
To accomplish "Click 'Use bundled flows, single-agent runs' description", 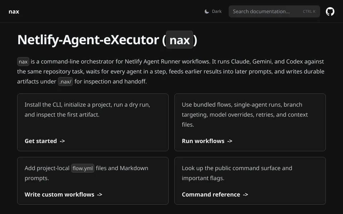I will click(x=245, y=114).
